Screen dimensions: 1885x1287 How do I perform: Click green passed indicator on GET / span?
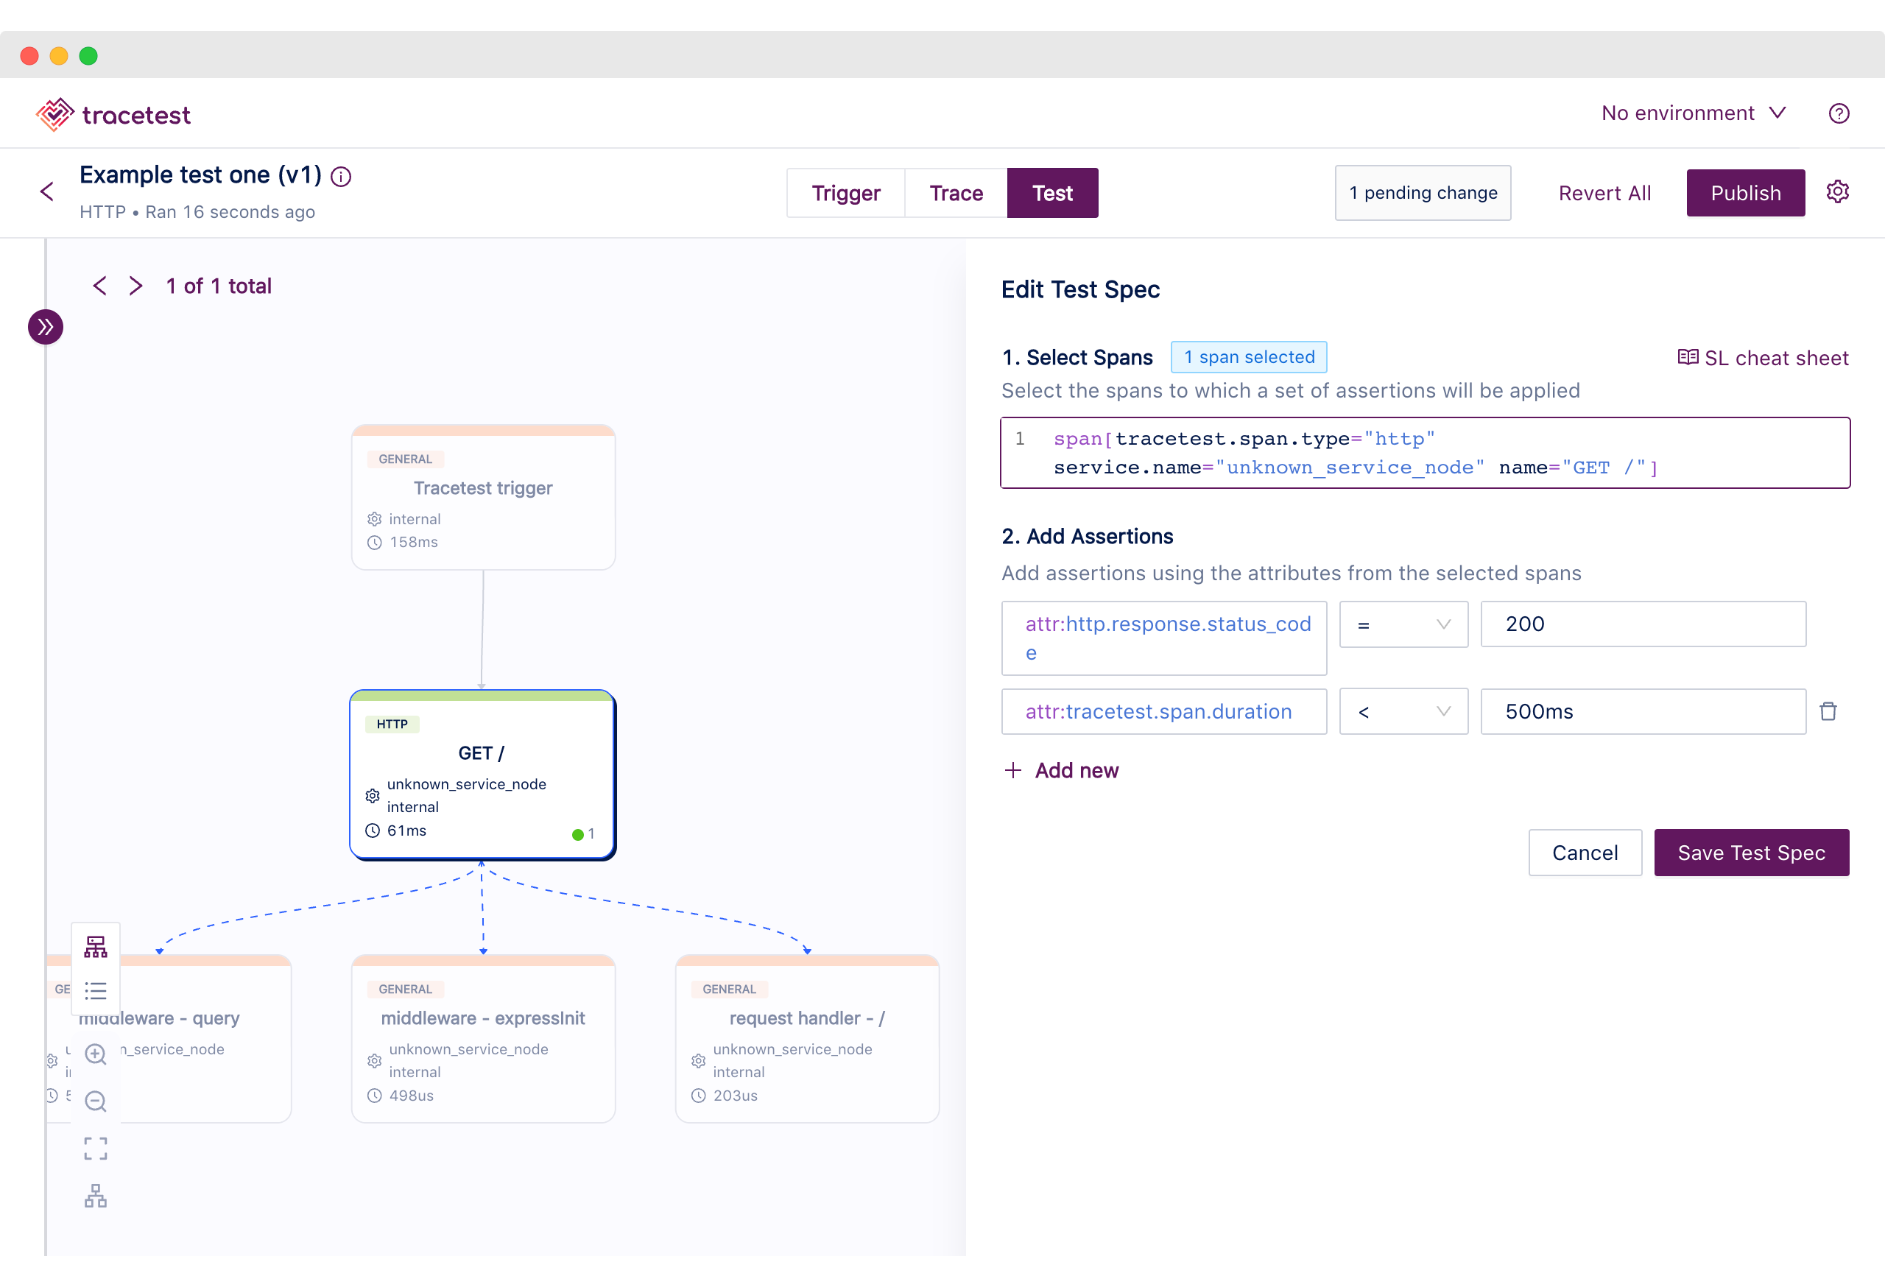point(578,834)
